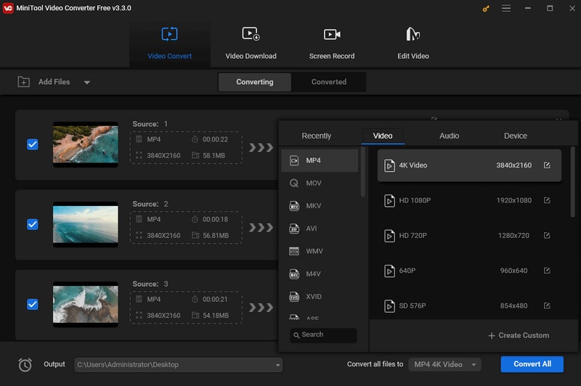Open the Screen Record module
This screenshot has width=581, height=386.
[x=332, y=44]
